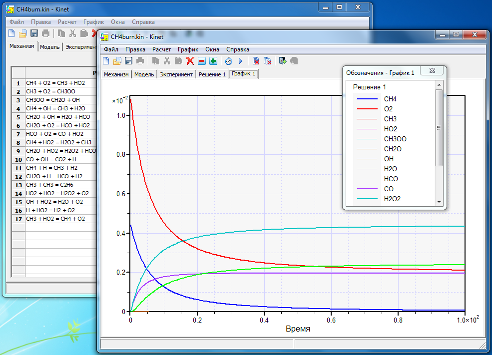
Task: Switch to the Модель tab in the background window
Action: 49,47
